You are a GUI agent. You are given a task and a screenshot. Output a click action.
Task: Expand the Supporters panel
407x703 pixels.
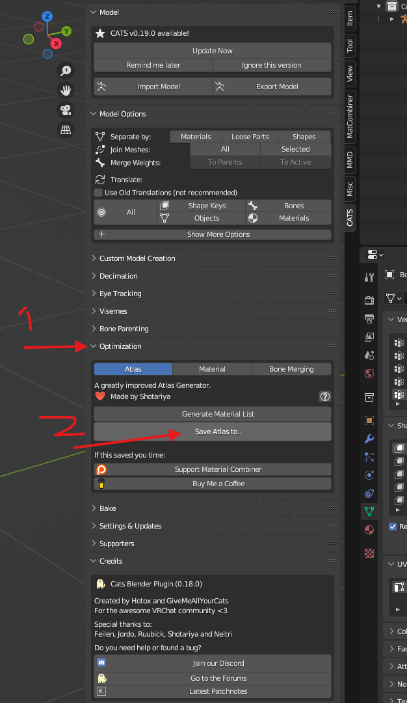tap(94, 543)
